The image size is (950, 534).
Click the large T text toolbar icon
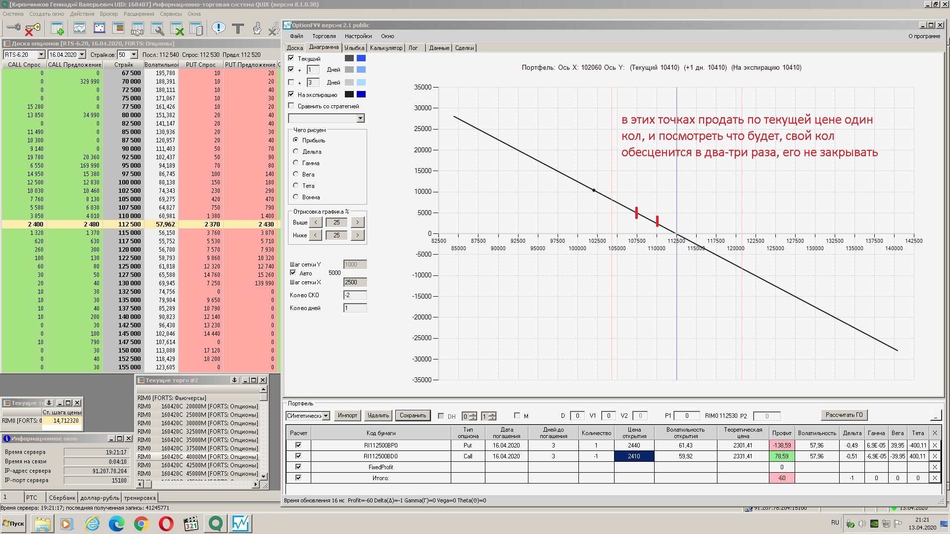[238, 29]
